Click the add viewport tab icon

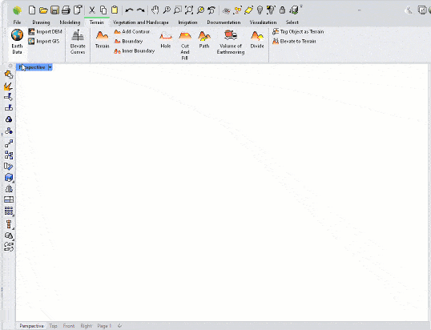coord(119,326)
